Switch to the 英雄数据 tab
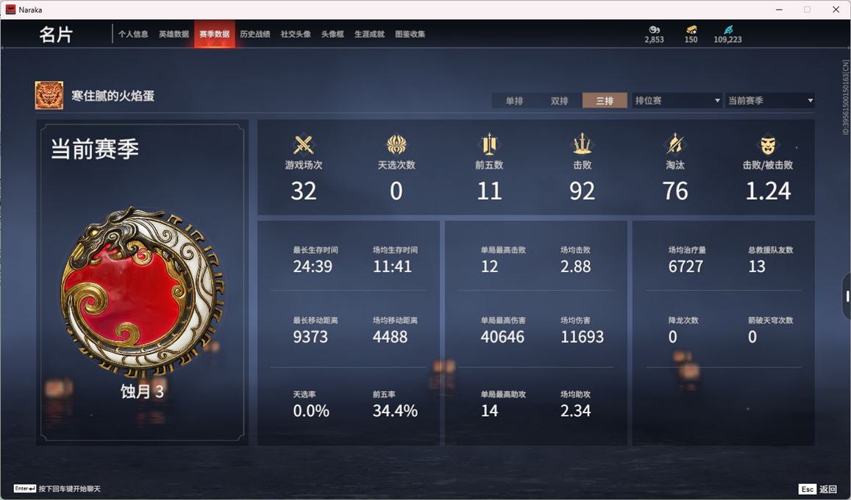The image size is (851, 500). [174, 34]
